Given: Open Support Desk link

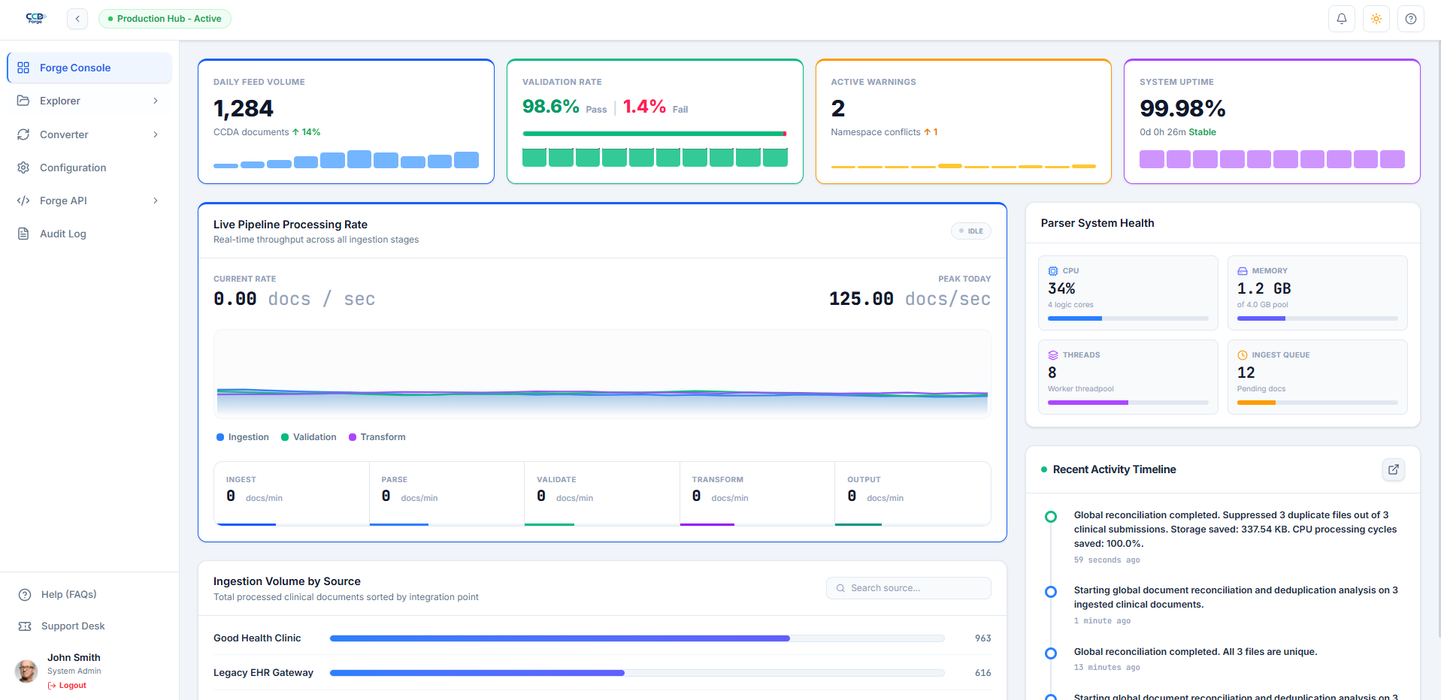Looking at the screenshot, I should click(x=89, y=626).
